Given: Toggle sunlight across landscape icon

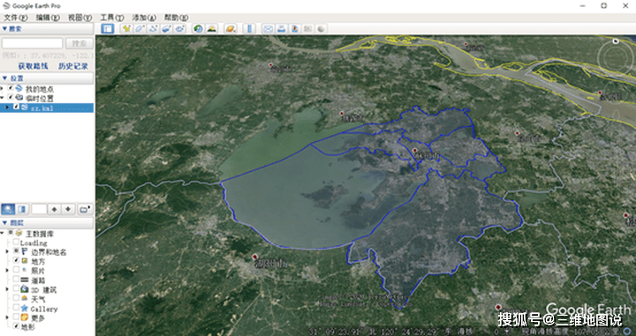Looking at the screenshot, I should click(x=211, y=28).
